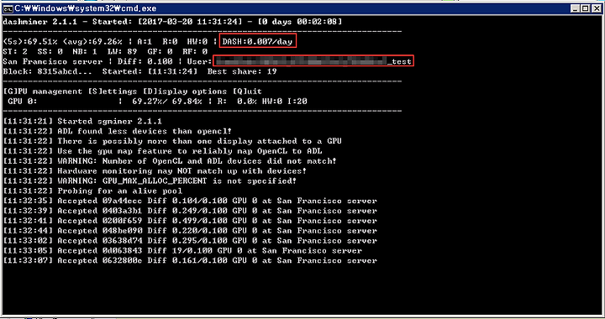This screenshot has width=605, height=319.
Task: Click the Best share: 19 text
Action: 242,71
